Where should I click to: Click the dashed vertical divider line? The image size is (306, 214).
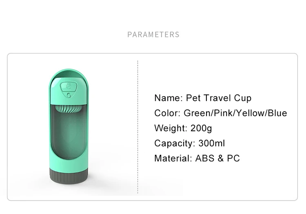click(137, 126)
